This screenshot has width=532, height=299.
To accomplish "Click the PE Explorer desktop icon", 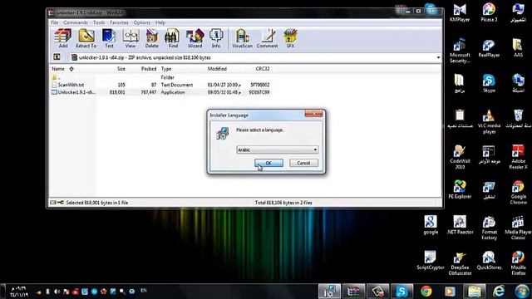I will pyautogui.click(x=460, y=189).
